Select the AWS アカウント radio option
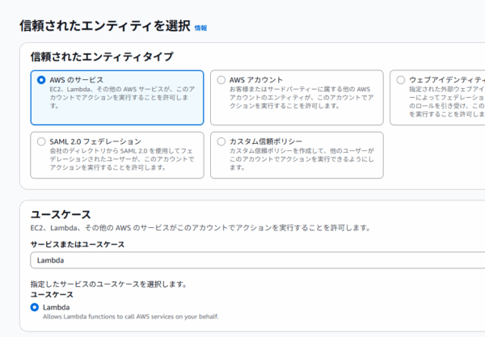Viewport: 485px width, 337px height. [221, 80]
